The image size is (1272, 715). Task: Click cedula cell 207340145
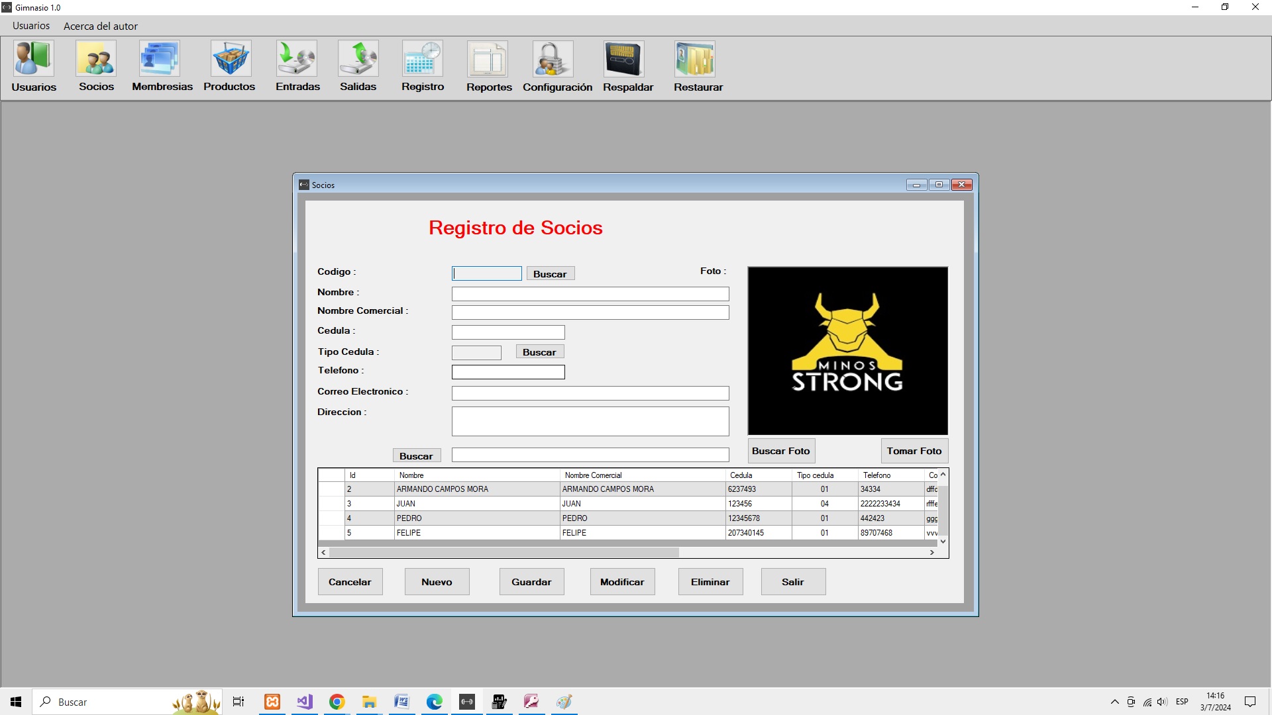click(759, 533)
